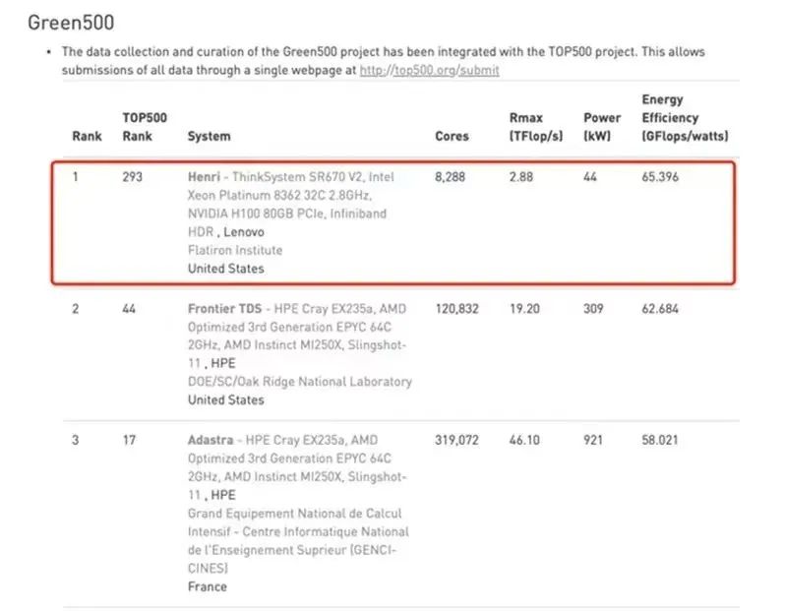Click the Lenovo vendor name

coord(244,232)
